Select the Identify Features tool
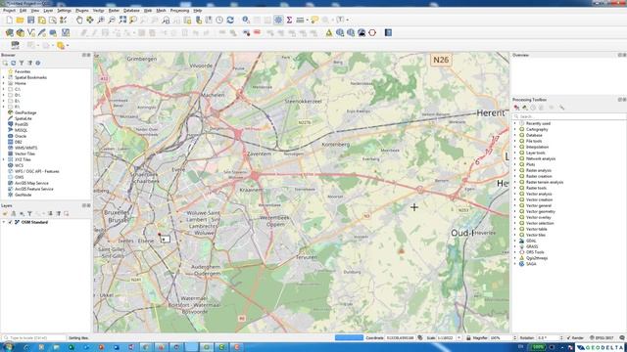627x352 pixels. [x=246, y=20]
